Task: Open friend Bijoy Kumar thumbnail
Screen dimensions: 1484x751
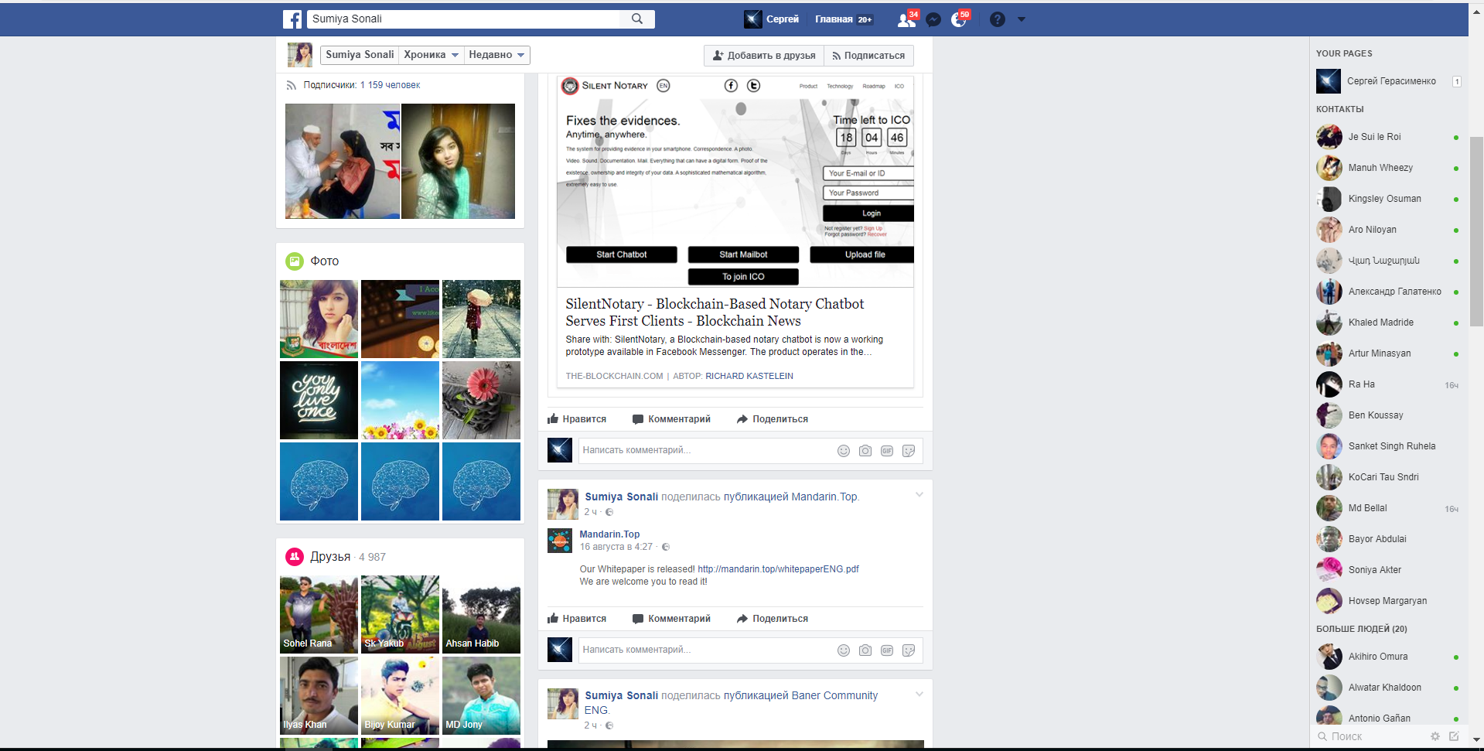Action: 400,695
